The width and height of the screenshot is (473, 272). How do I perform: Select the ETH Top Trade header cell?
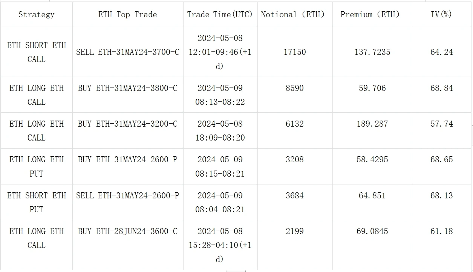click(x=127, y=15)
